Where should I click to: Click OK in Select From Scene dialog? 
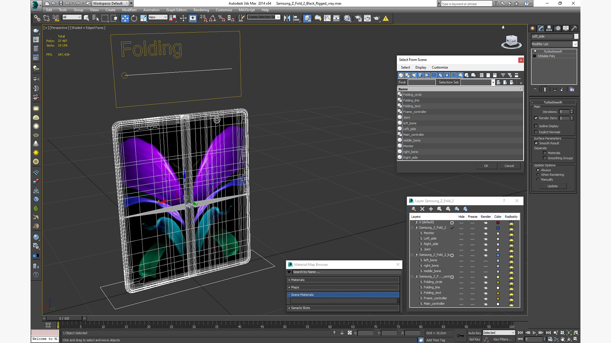(486, 166)
